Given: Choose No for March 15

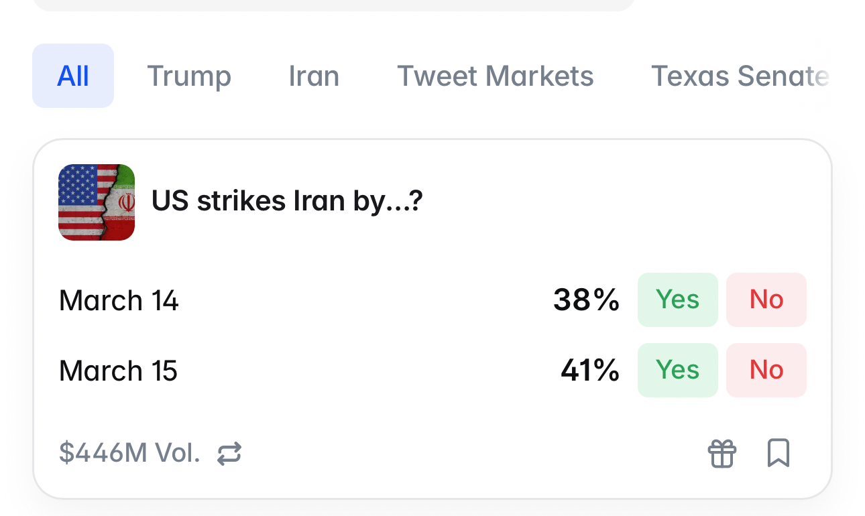Looking at the screenshot, I should pyautogui.click(x=766, y=370).
